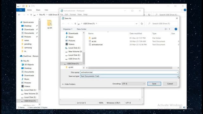Select the cp kit folder in file list
The image size is (203, 114).
94,38
